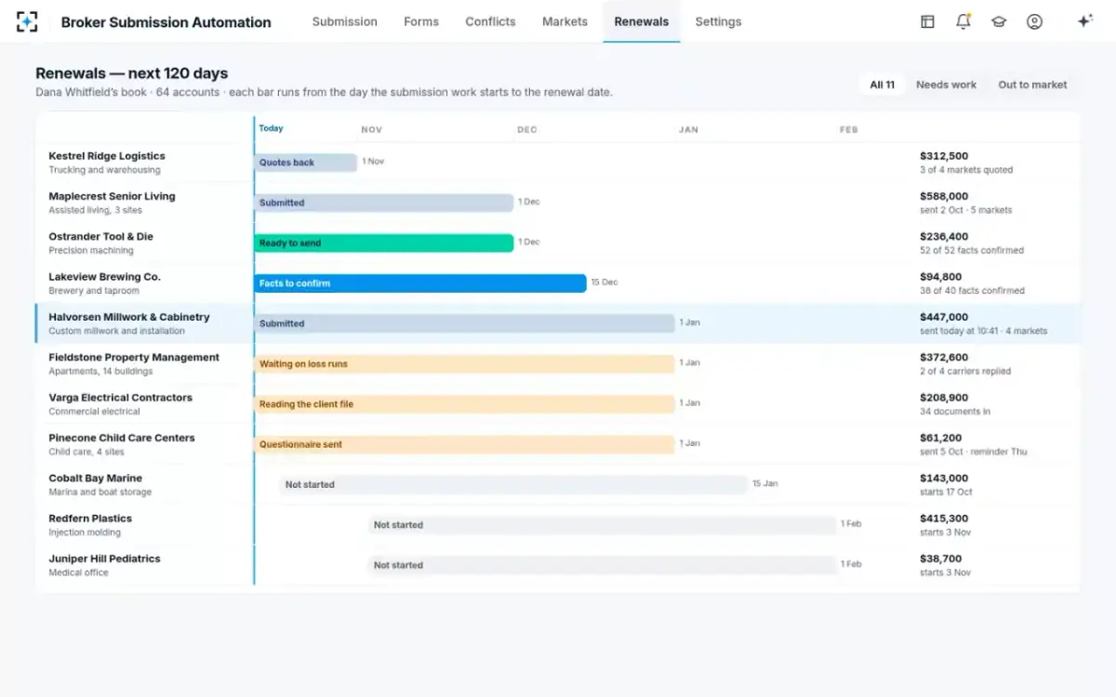Click Maplecrest's Submitted timeline bar

point(384,203)
